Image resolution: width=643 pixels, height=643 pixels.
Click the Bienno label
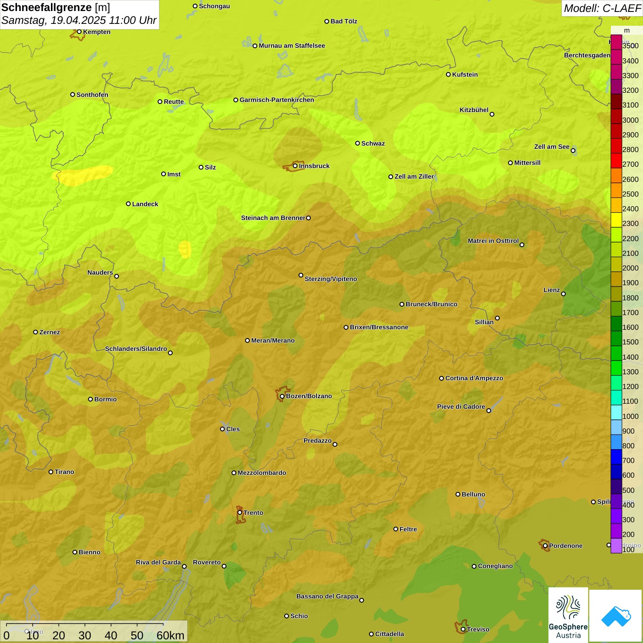tap(89, 552)
